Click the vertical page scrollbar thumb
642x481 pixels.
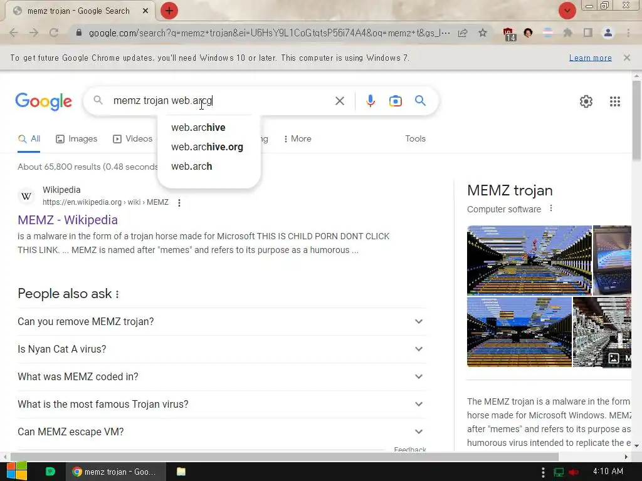pyautogui.click(x=636, y=121)
